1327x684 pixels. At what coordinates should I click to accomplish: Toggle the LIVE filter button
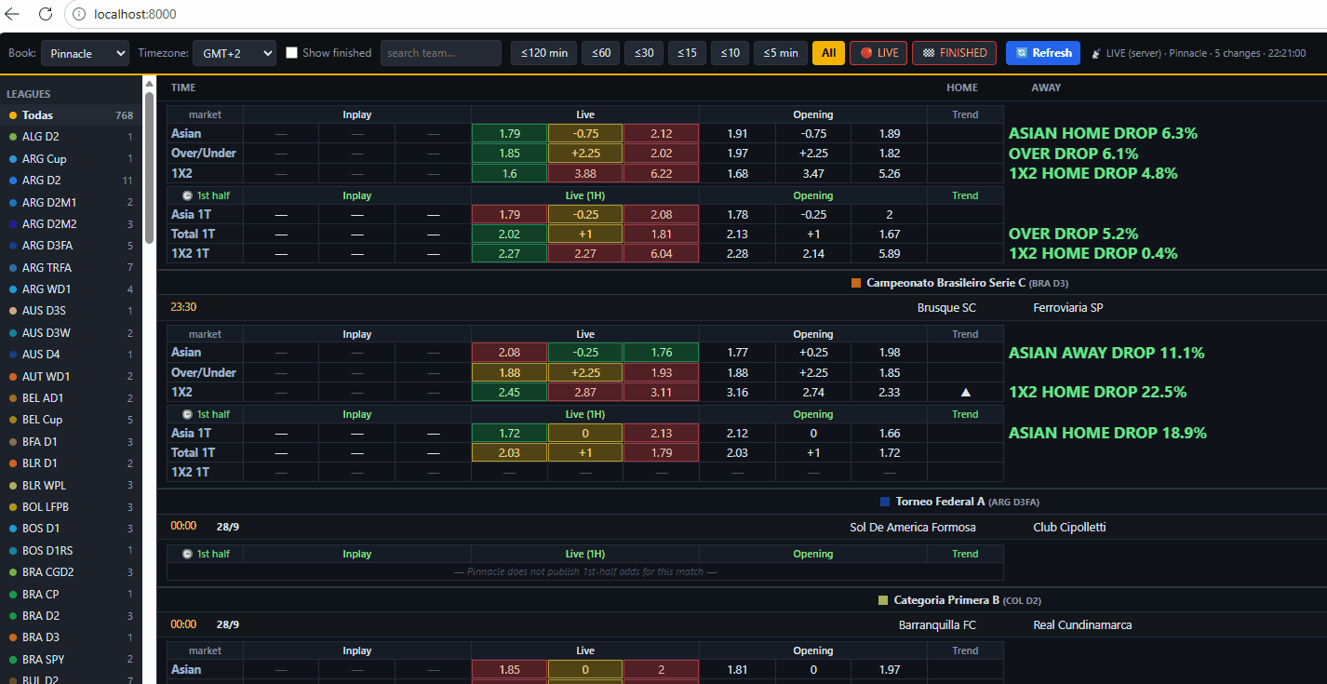click(878, 53)
